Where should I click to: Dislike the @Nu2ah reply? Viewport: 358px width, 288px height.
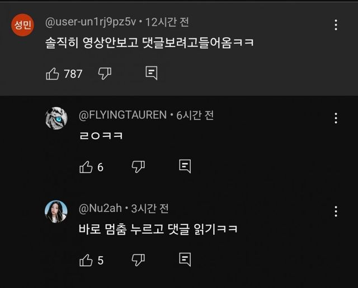pos(138,259)
